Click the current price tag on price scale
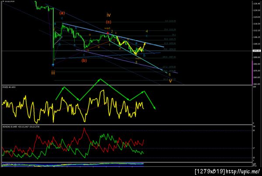 point(256,51)
